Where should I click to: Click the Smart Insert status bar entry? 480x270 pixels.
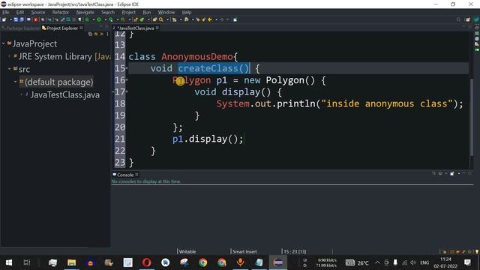click(x=244, y=252)
